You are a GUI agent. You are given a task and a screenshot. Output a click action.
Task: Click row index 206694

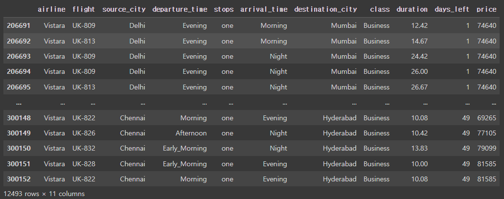tap(19, 71)
